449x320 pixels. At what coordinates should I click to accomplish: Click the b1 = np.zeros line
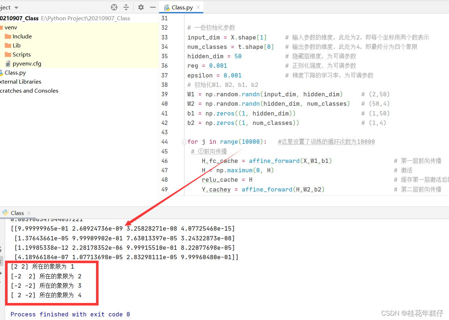point(242,113)
